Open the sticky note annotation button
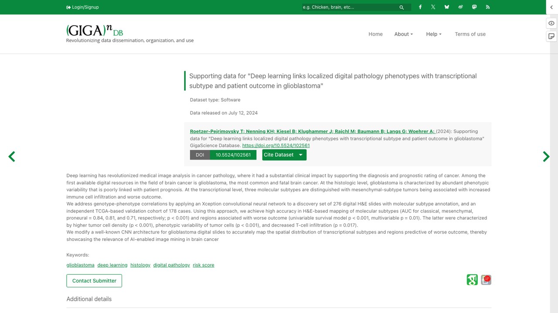Viewport: 558px width, 313px height. (x=551, y=36)
